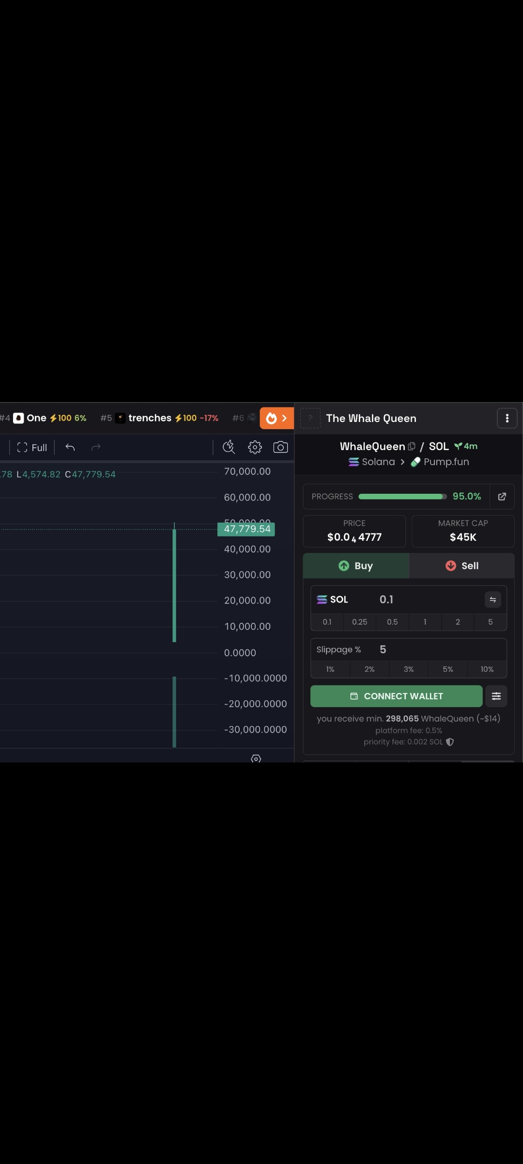Click the Connect Wallet button

396,696
